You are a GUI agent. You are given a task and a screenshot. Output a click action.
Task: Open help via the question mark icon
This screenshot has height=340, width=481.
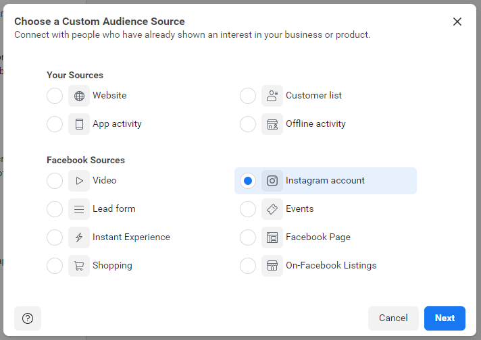click(x=28, y=318)
